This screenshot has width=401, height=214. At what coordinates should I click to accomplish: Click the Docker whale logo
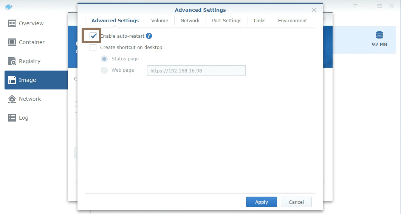(x=9, y=6)
